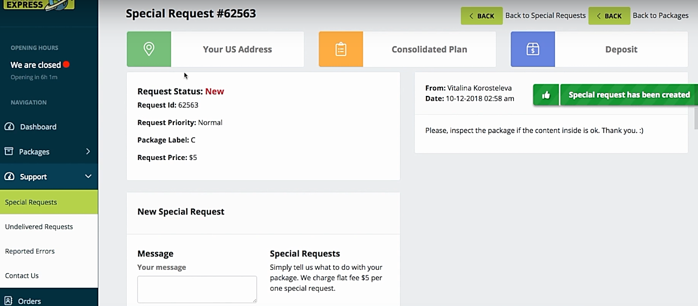Open the Contact Us page
Screen dimensions: 698x306
pyautogui.click(x=22, y=275)
